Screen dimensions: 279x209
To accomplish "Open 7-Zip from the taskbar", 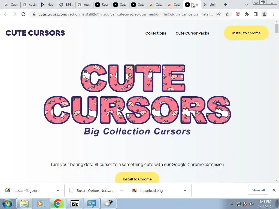I will 75,204.
